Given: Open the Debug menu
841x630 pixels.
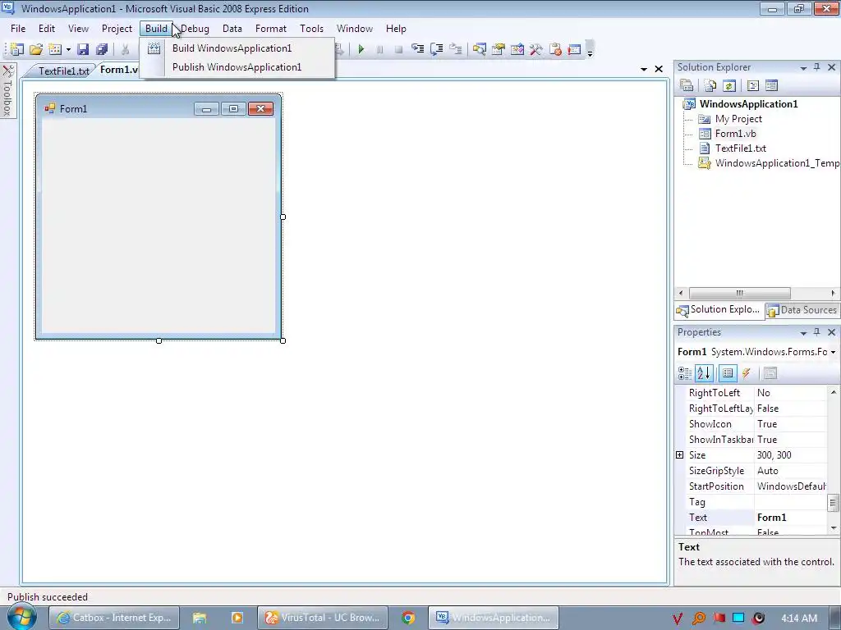Looking at the screenshot, I should (195, 29).
